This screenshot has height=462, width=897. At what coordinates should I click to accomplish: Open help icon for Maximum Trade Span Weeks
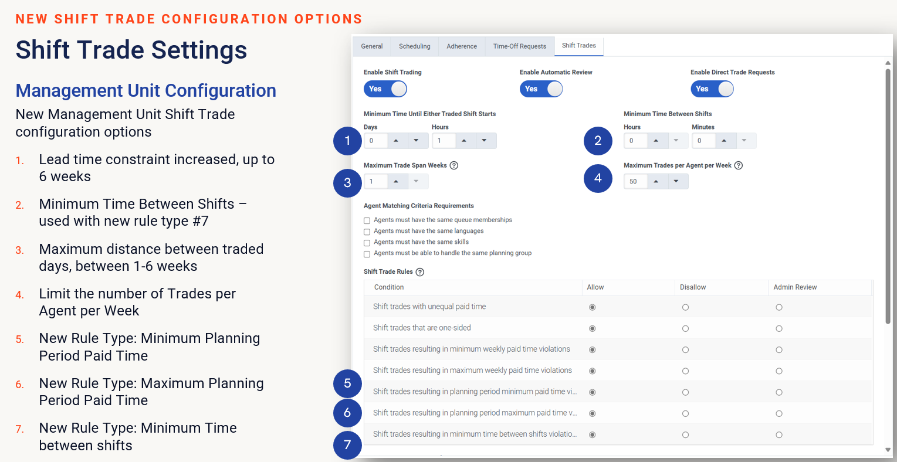[x=453, y=165]
